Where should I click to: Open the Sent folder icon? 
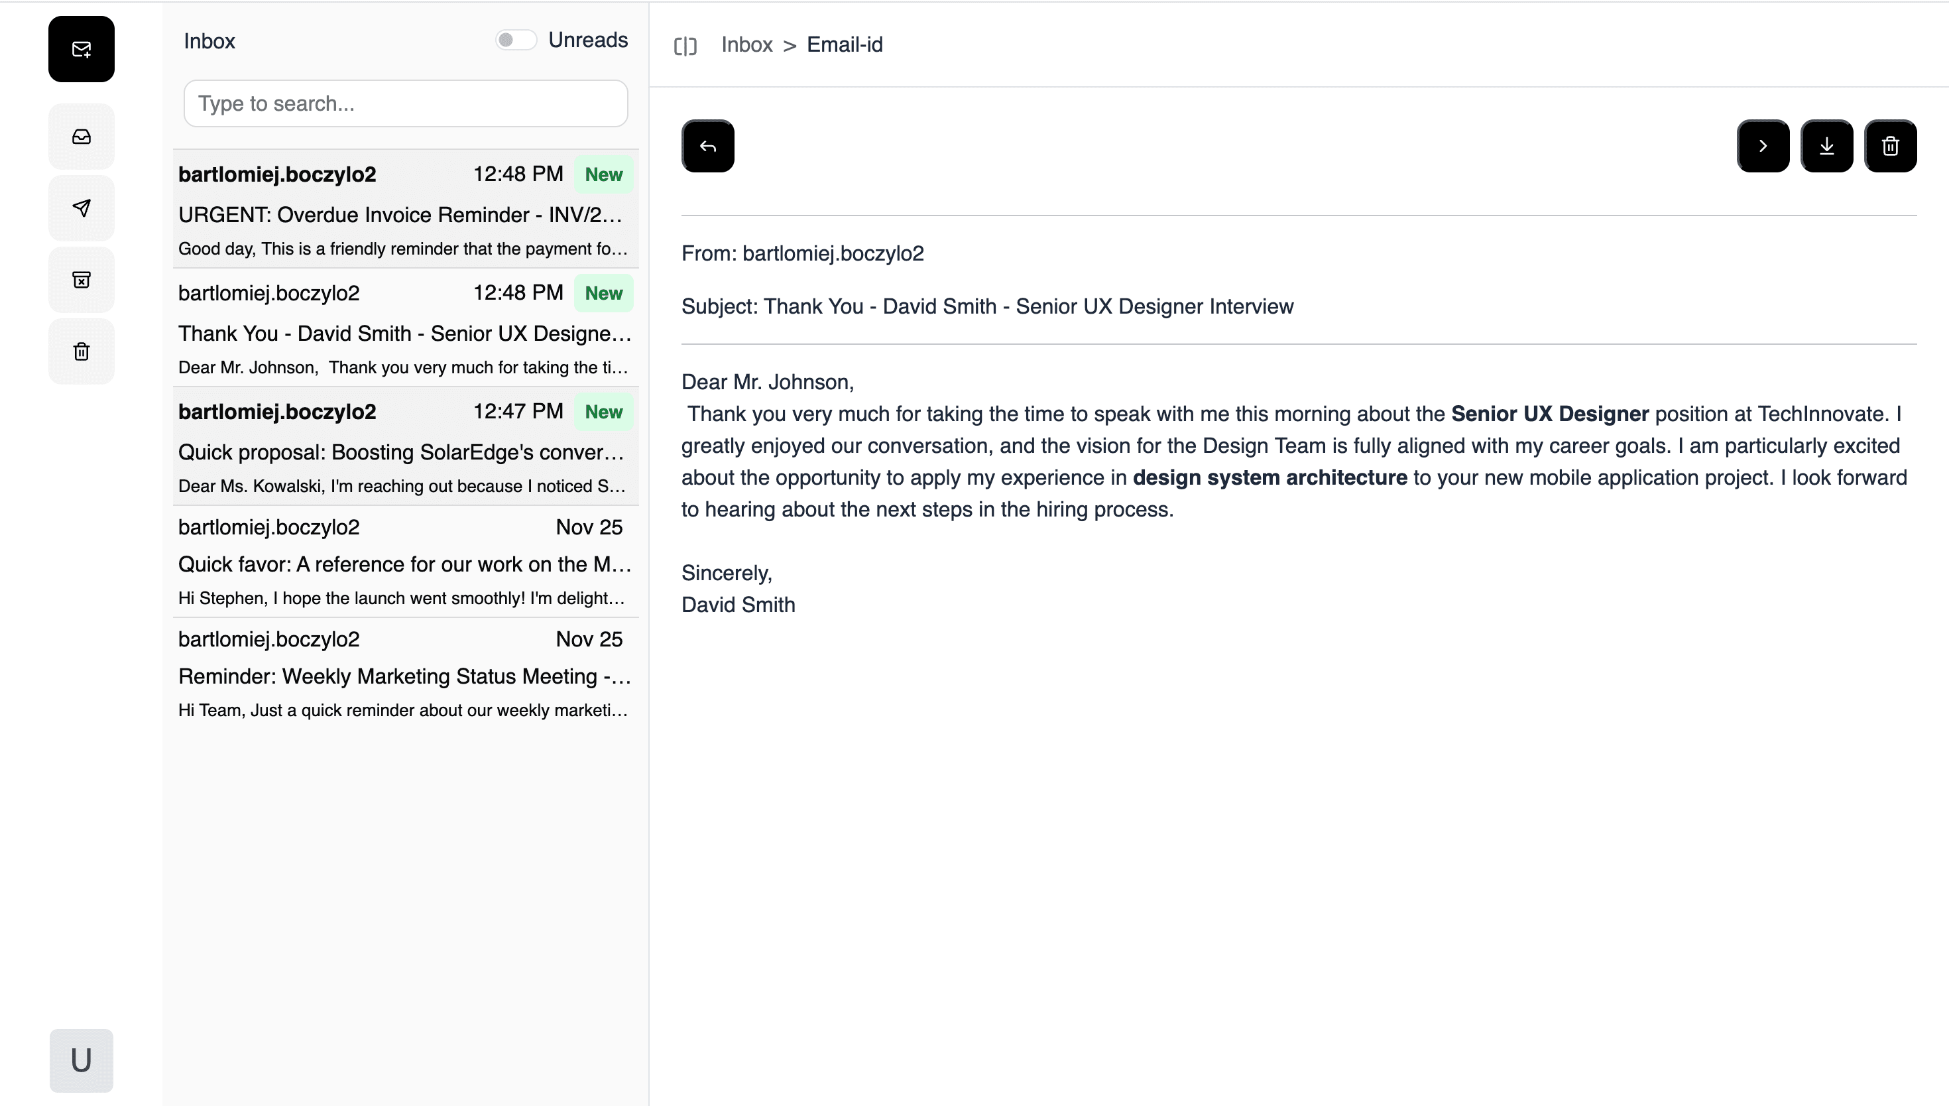(x=80, y=208)
